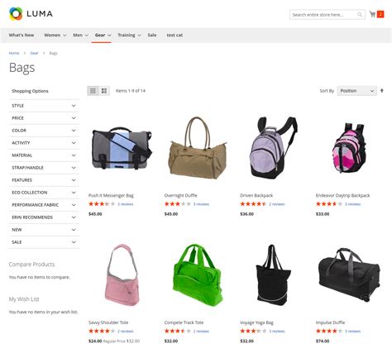Viewport: 392px width, 358px height.
Task: Expand the Material filter option
Action: [x=44, y=155]
